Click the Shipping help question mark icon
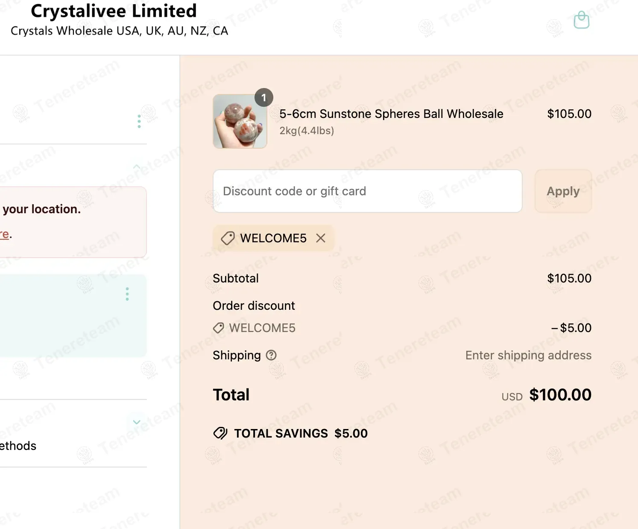 [x=271, y=355]
